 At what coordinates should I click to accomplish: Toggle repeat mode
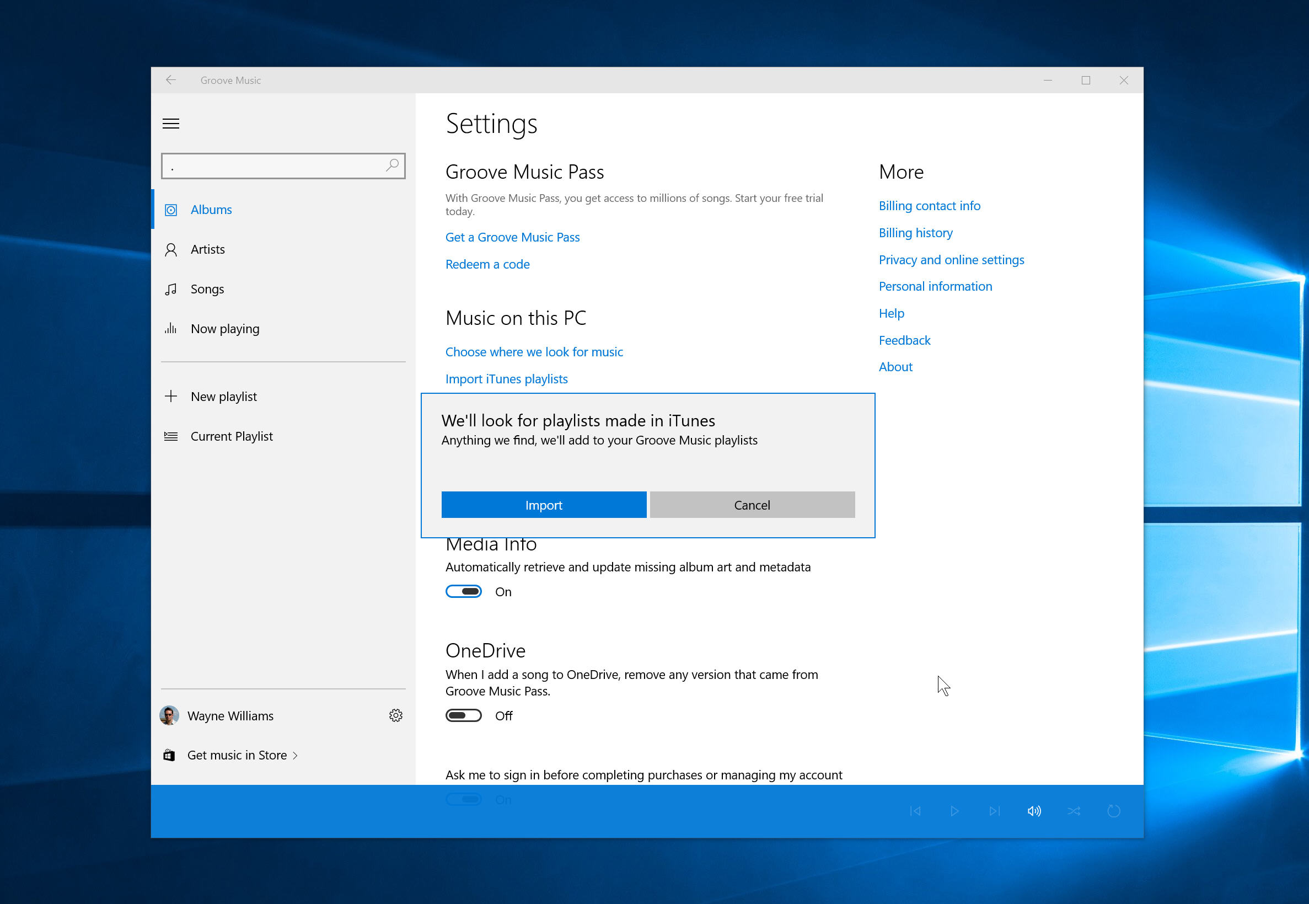1113,811
